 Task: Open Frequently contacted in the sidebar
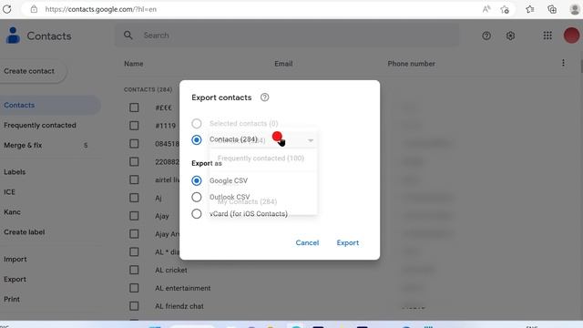click(40, 126)
